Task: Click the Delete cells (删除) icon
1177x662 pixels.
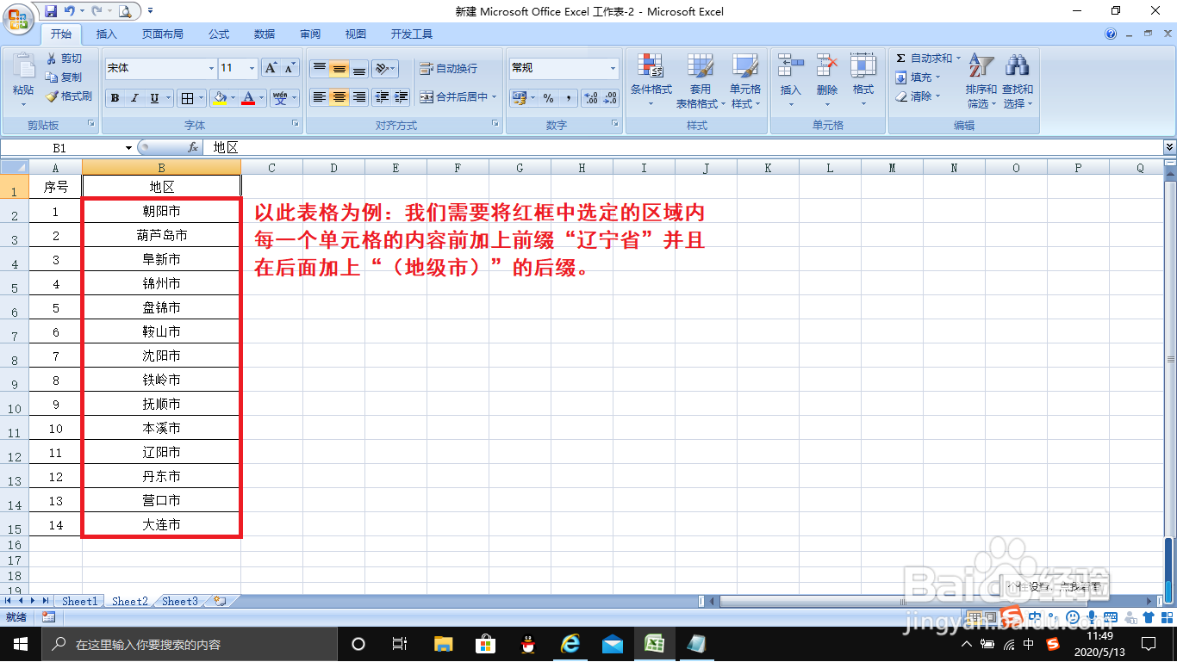Action: (x=827, y=66)
